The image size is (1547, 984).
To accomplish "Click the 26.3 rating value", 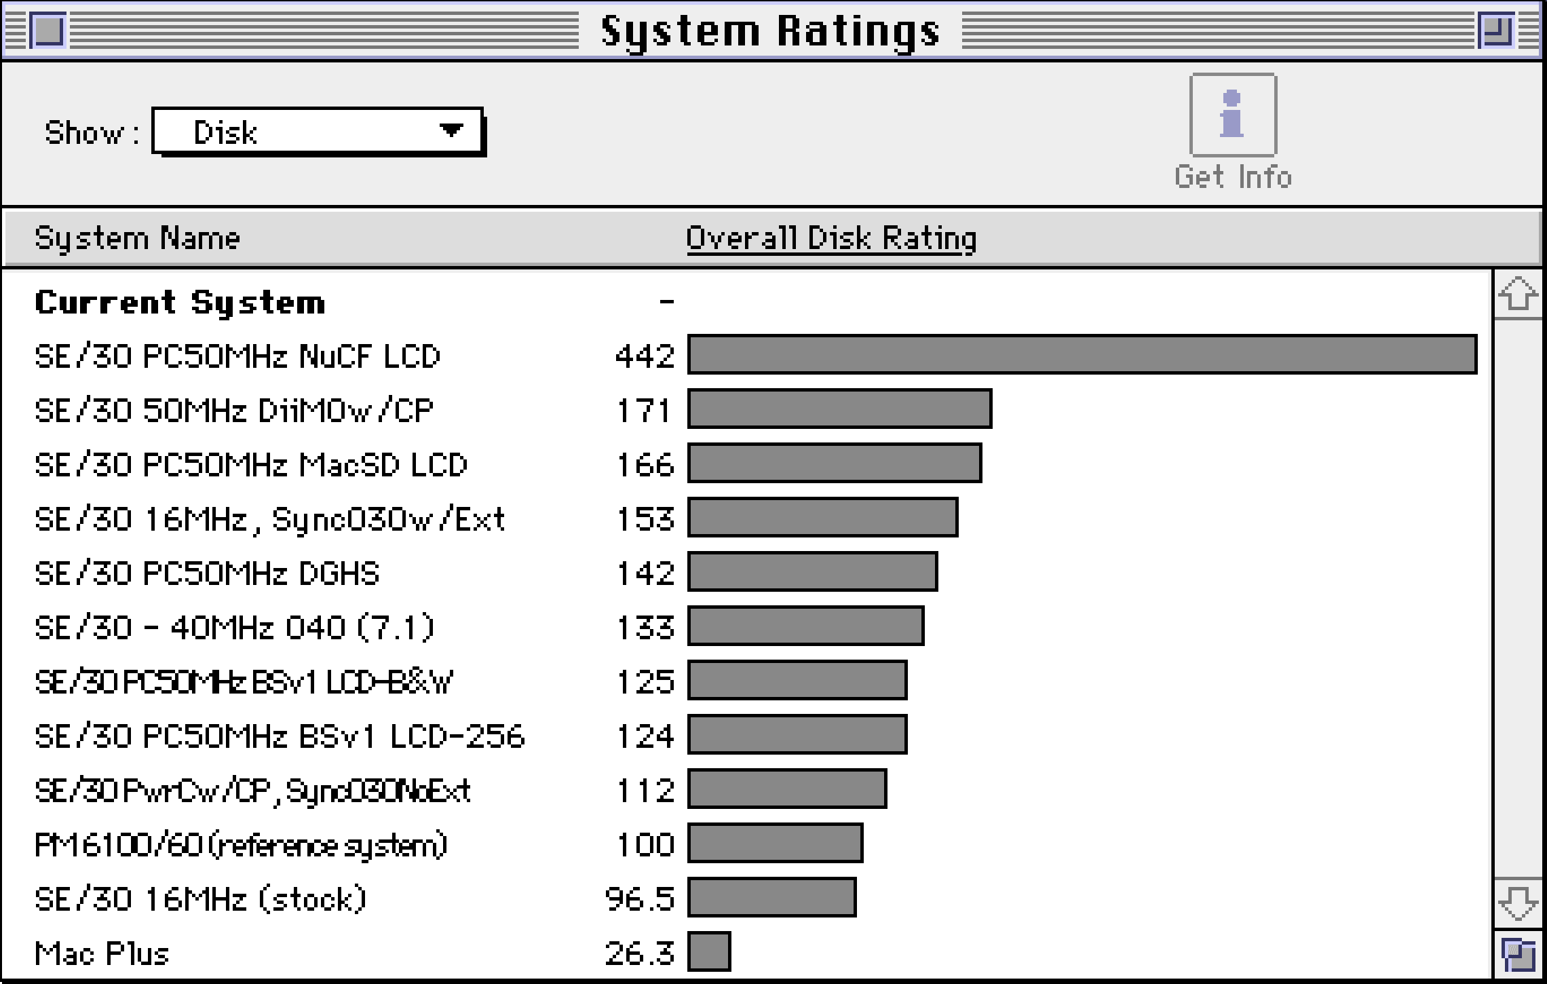I will [640, 953].
